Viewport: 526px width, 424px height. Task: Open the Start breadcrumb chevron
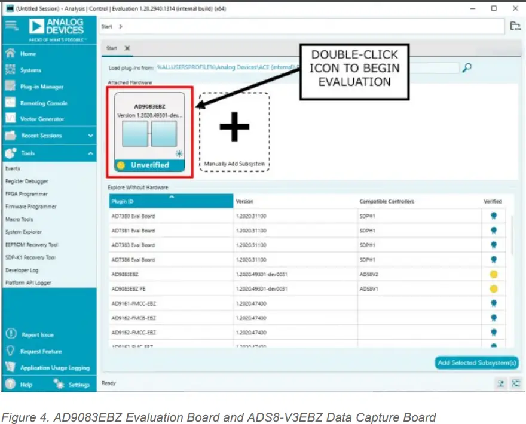coord(120,26)
